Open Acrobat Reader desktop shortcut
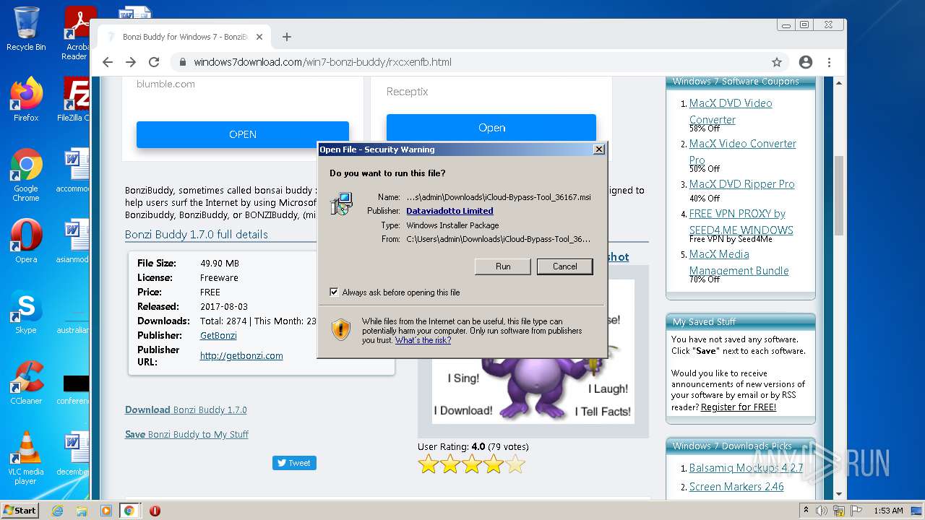The width and height of the screenshot is (925, 520). 77,33
